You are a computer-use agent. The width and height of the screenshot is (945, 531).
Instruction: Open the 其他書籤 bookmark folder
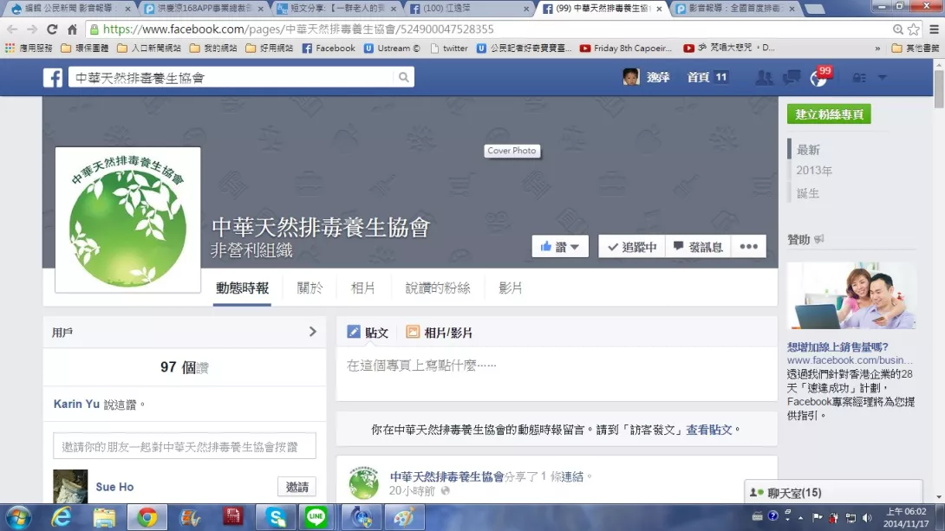[915, 49]
